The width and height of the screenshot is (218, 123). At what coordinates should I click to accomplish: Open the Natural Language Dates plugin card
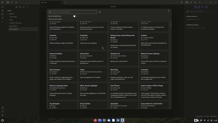pyautogui.click(x=63, y=92)
